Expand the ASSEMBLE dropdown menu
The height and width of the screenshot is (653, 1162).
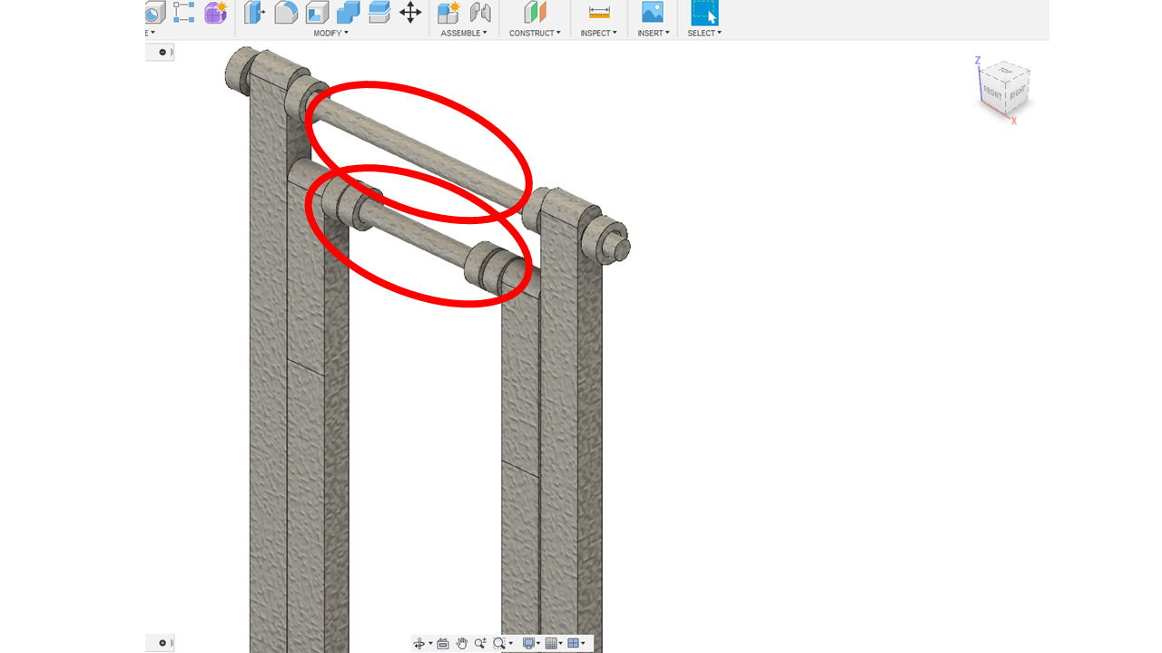pos(464,33)
